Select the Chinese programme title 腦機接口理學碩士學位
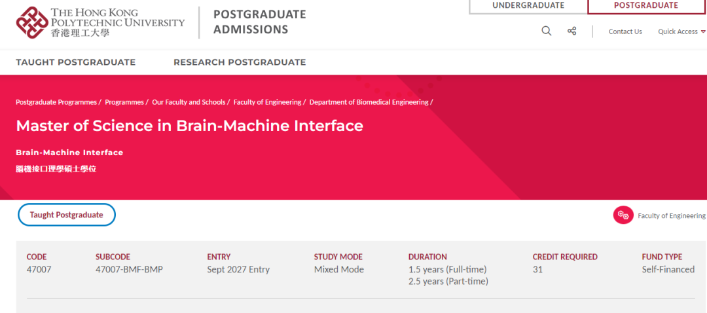 [x=56, y=170]
